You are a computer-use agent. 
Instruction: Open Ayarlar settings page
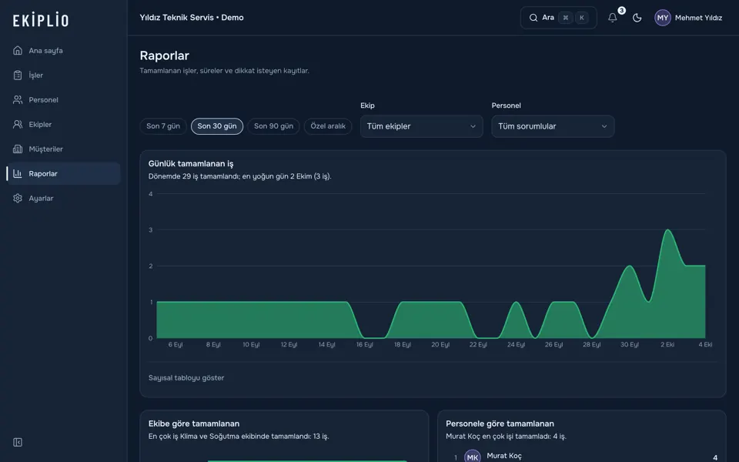pyautogui.click(x=63, y=198)
